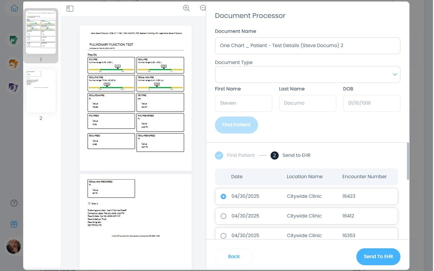
Task: Select page 2 thumbnail
Action: pos(41,91)
